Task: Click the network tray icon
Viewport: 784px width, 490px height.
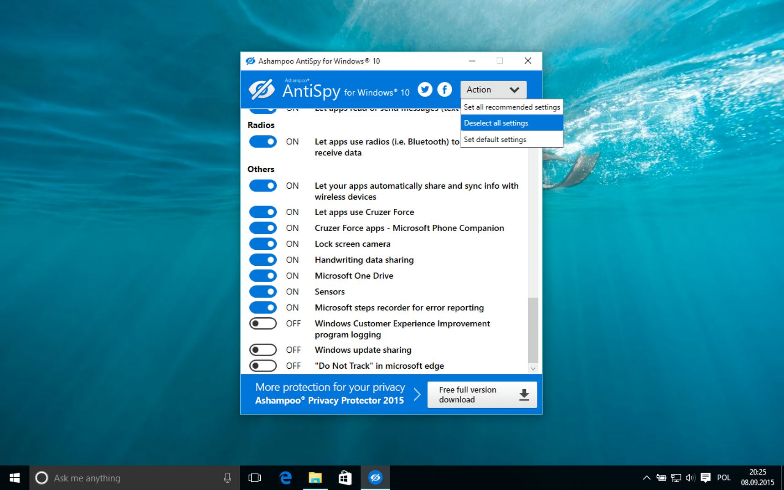Action: click(x=676, y=478)
